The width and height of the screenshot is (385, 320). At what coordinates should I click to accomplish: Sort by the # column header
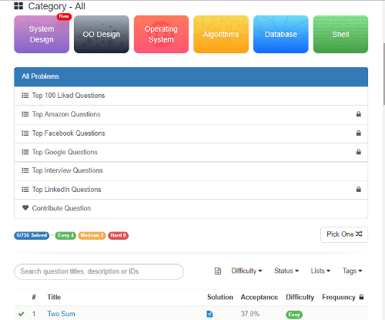pyautogui.click(x=34, y=298)
